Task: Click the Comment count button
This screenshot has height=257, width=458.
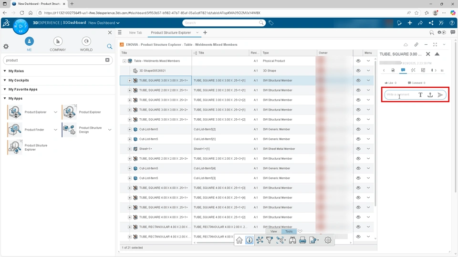Action: coord(416,83)
